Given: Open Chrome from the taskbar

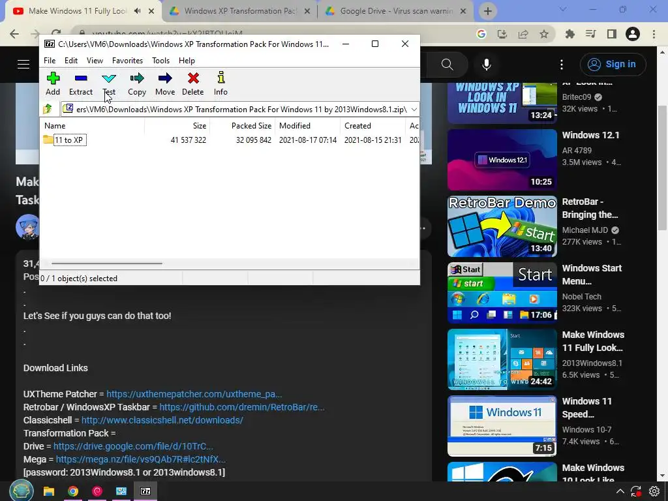Looking at the screenshot, I should (73, 492).
